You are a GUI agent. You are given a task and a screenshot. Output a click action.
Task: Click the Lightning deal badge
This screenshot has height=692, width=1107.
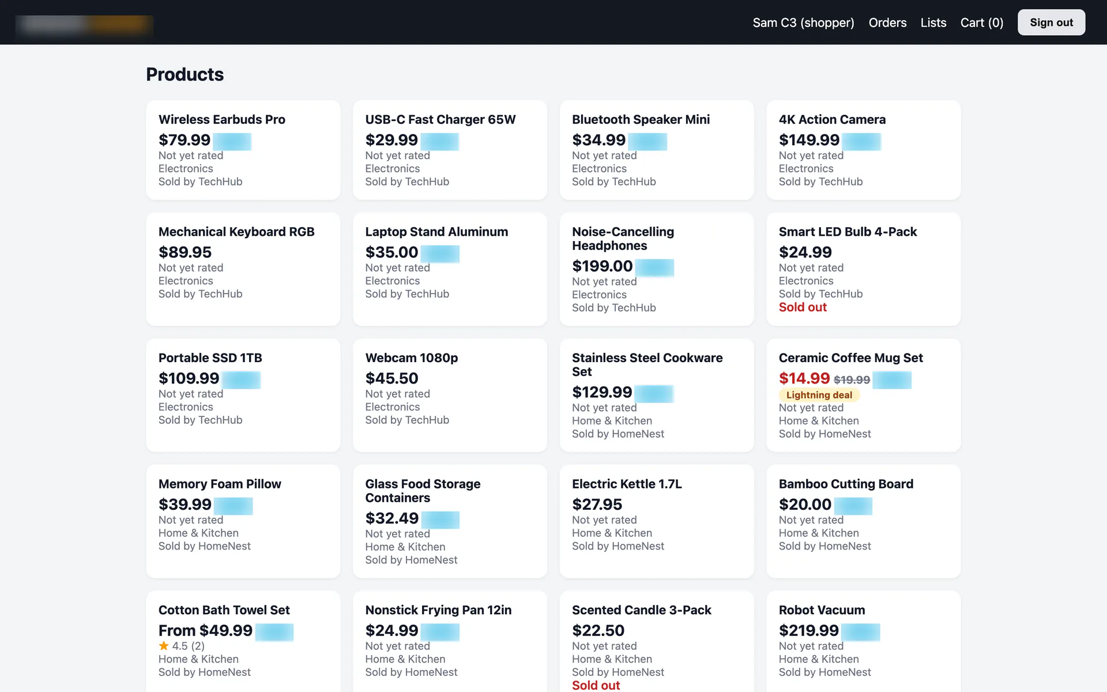tap(819, 395)
